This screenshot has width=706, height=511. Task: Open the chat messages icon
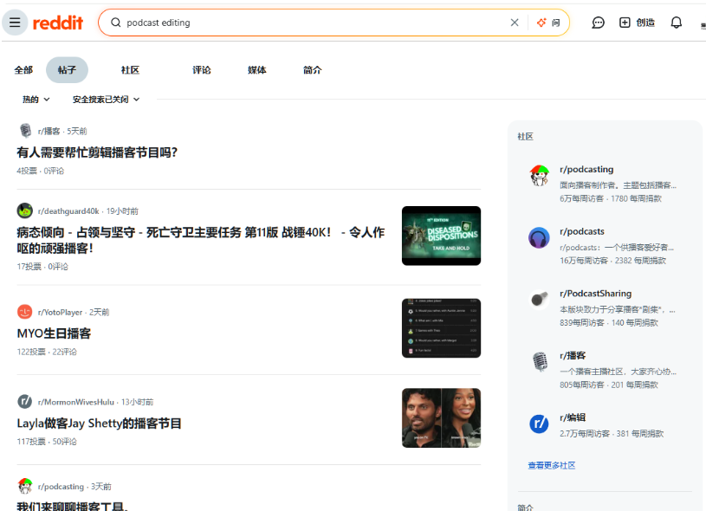click(598, 23)
